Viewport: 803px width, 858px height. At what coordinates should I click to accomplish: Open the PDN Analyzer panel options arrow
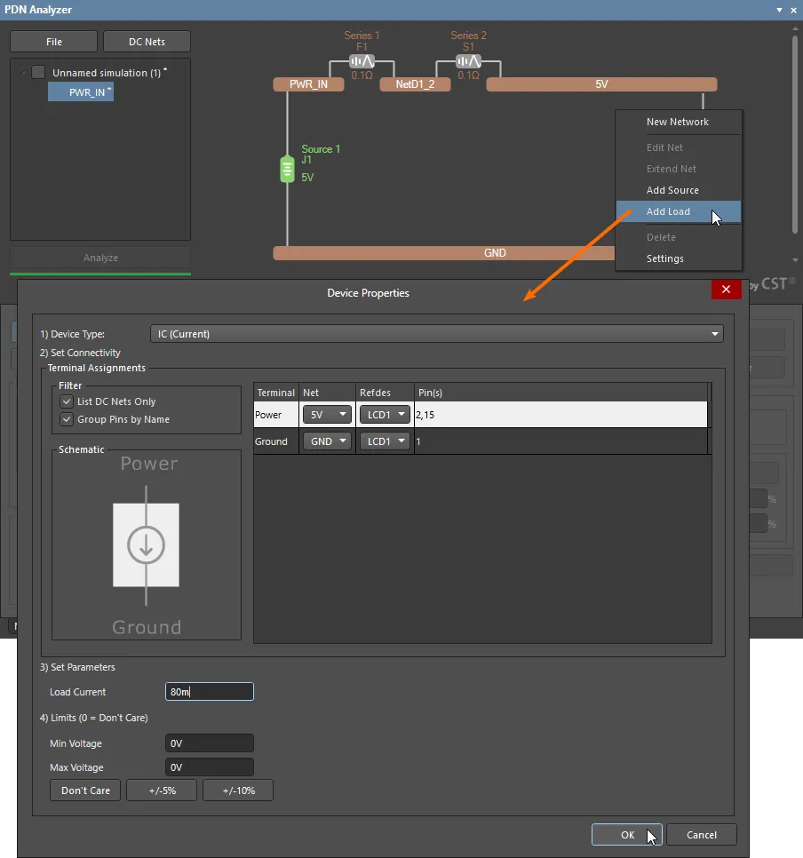[x=780, y=10]
